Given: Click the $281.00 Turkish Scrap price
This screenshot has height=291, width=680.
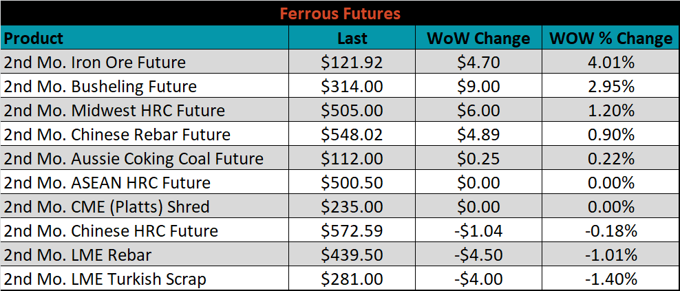Looking at the screenshot, I should (x=352, y=279).
